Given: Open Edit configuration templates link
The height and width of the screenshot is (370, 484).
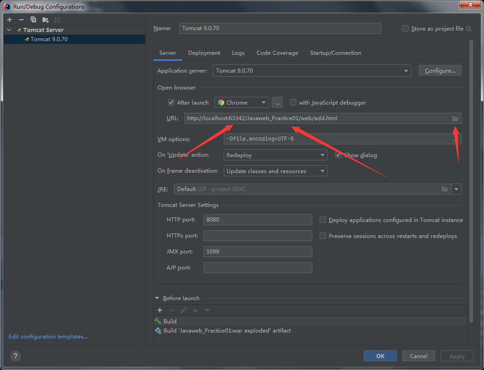Looking at the screenshot, I should coord(48,337).
